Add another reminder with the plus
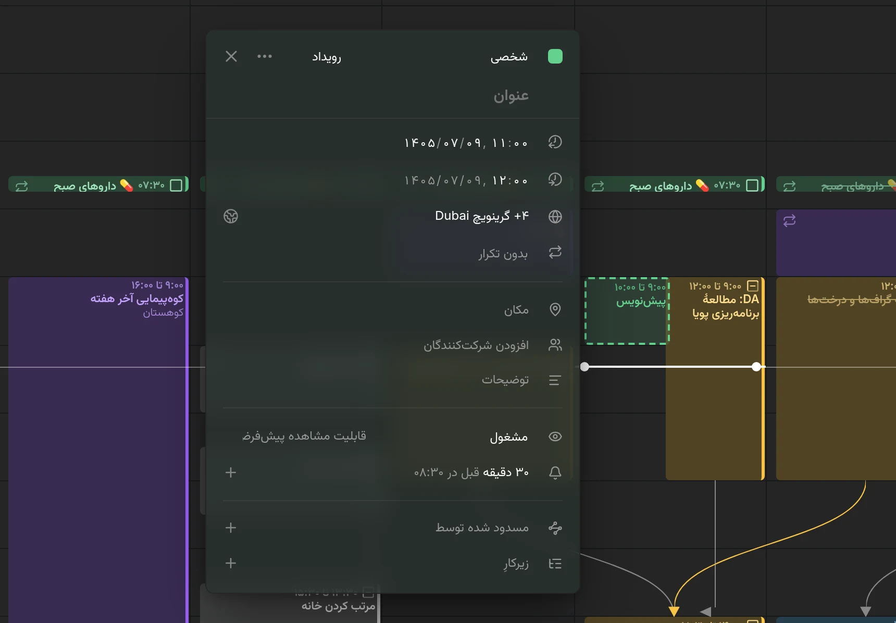The width and height of the screenshot is (896, 623). coord(231,472)
